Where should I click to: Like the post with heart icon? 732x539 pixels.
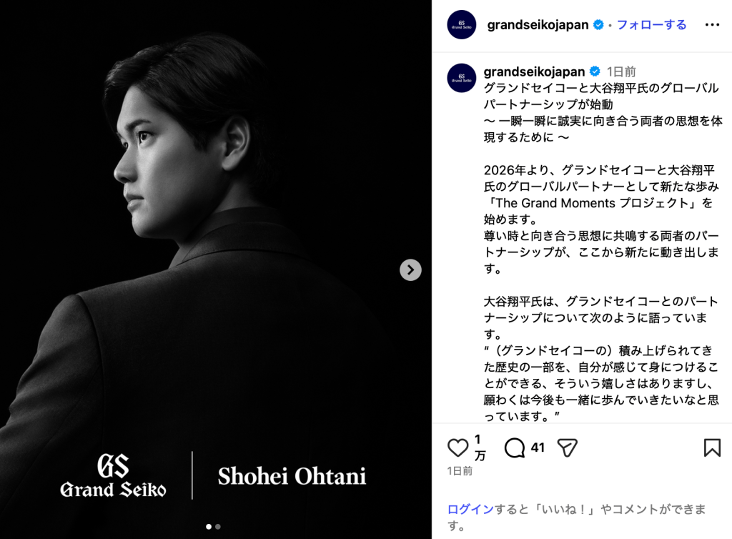[457, 448]
